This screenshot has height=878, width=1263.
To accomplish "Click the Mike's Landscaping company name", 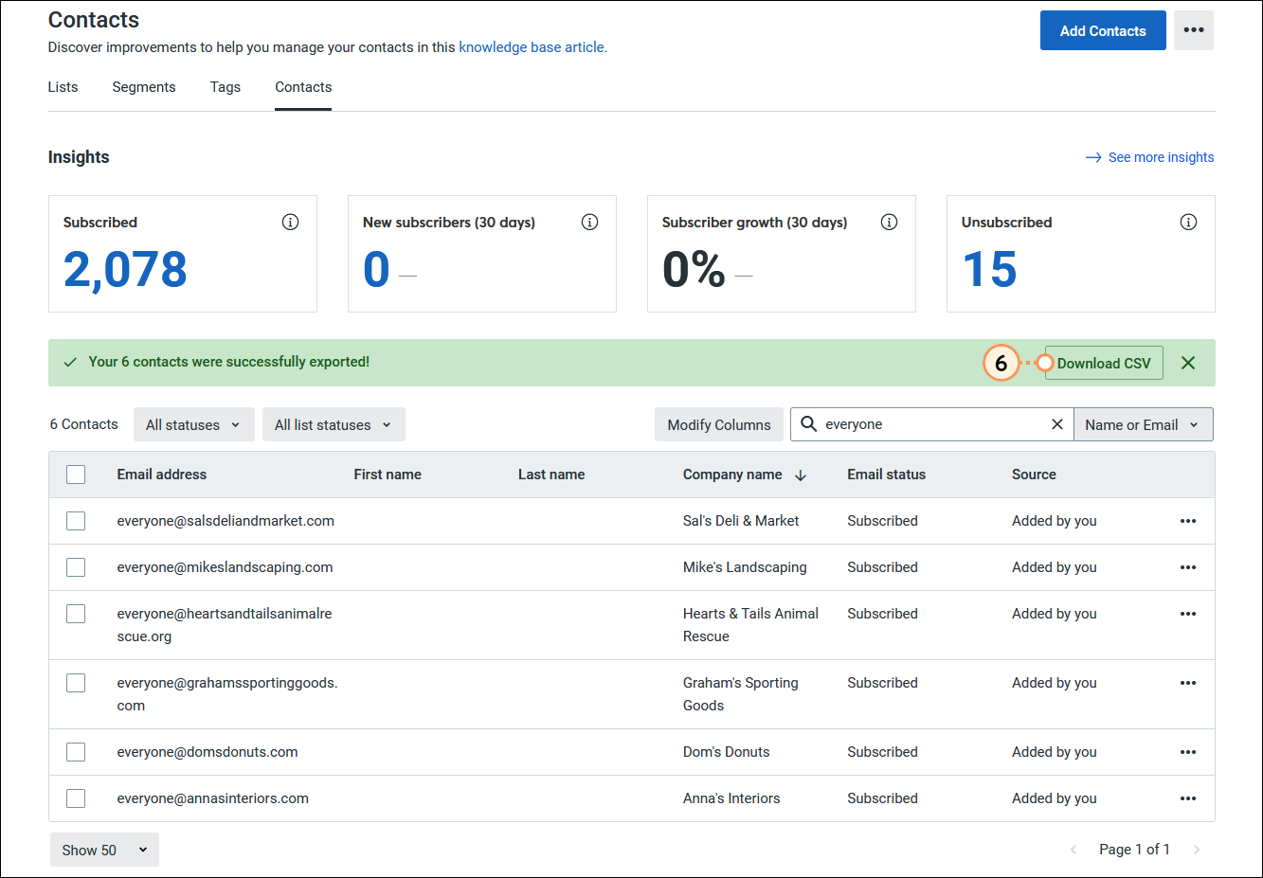I will (x=745, y=567).
